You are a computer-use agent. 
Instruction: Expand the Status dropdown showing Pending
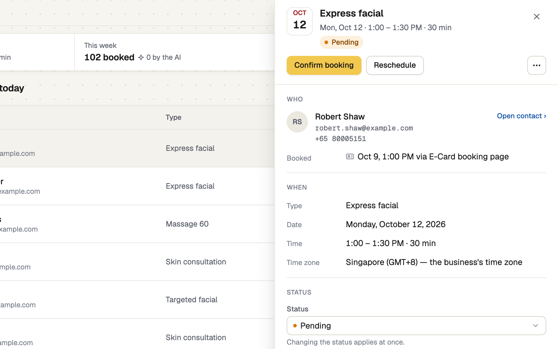point(416,326)
